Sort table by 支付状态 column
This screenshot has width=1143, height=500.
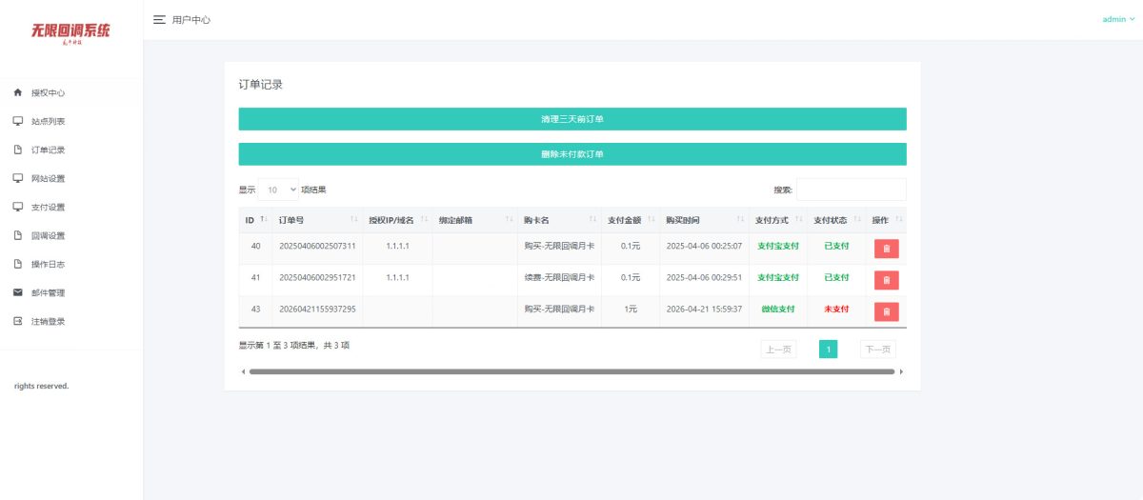click(857, 220)
